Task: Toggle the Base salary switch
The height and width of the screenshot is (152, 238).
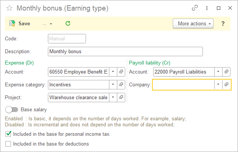Action: point(12,110)
